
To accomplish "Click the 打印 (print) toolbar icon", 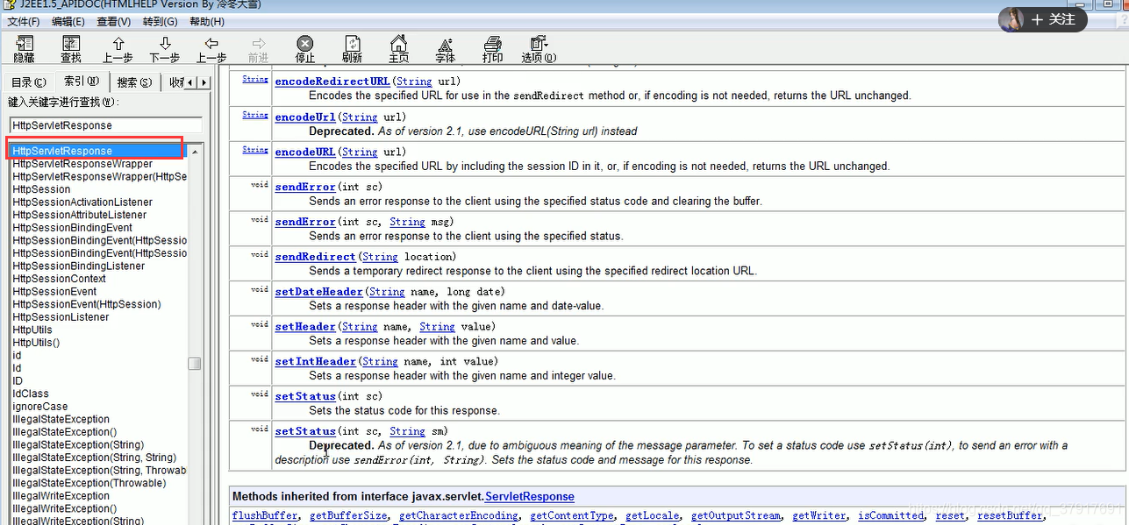I will click(492, 49).
